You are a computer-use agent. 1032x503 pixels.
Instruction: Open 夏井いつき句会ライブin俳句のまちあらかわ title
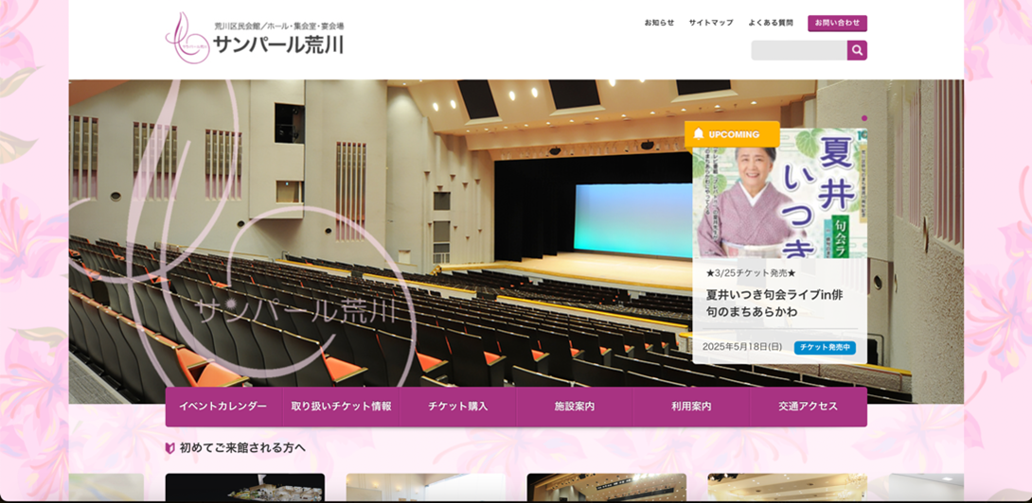(x=774, y=304)
